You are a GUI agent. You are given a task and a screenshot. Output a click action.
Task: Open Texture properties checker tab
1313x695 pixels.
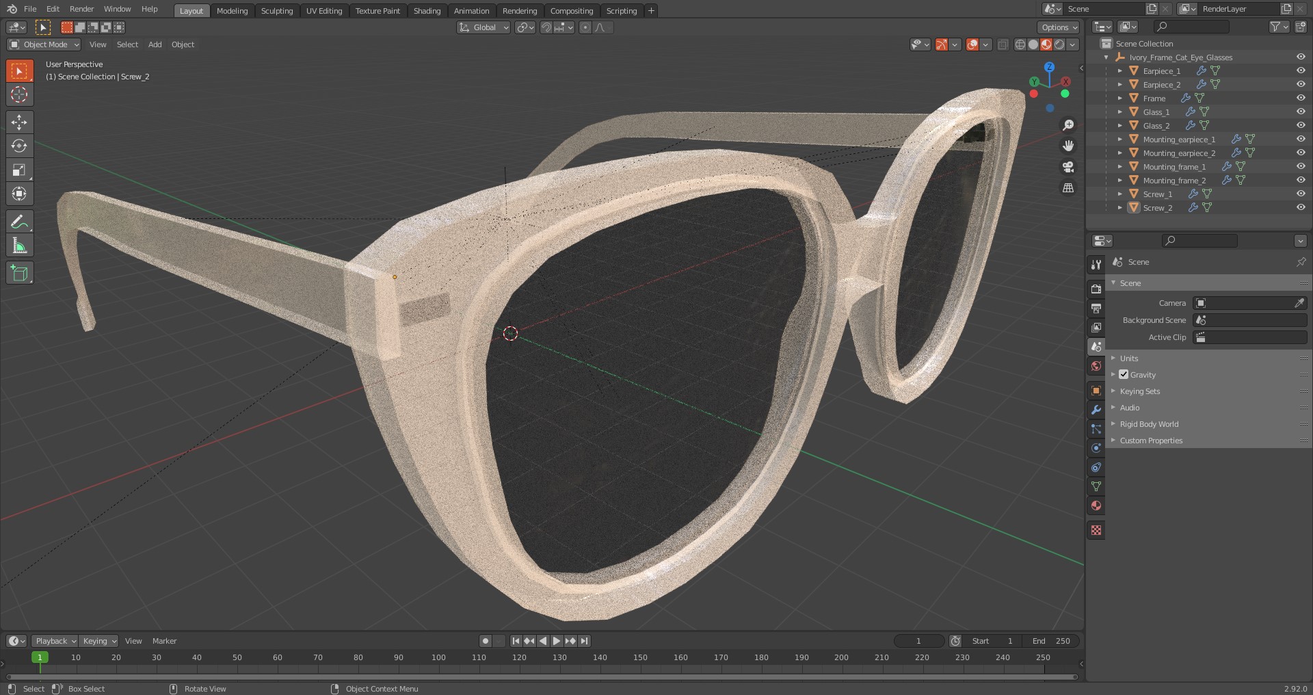1096,530
